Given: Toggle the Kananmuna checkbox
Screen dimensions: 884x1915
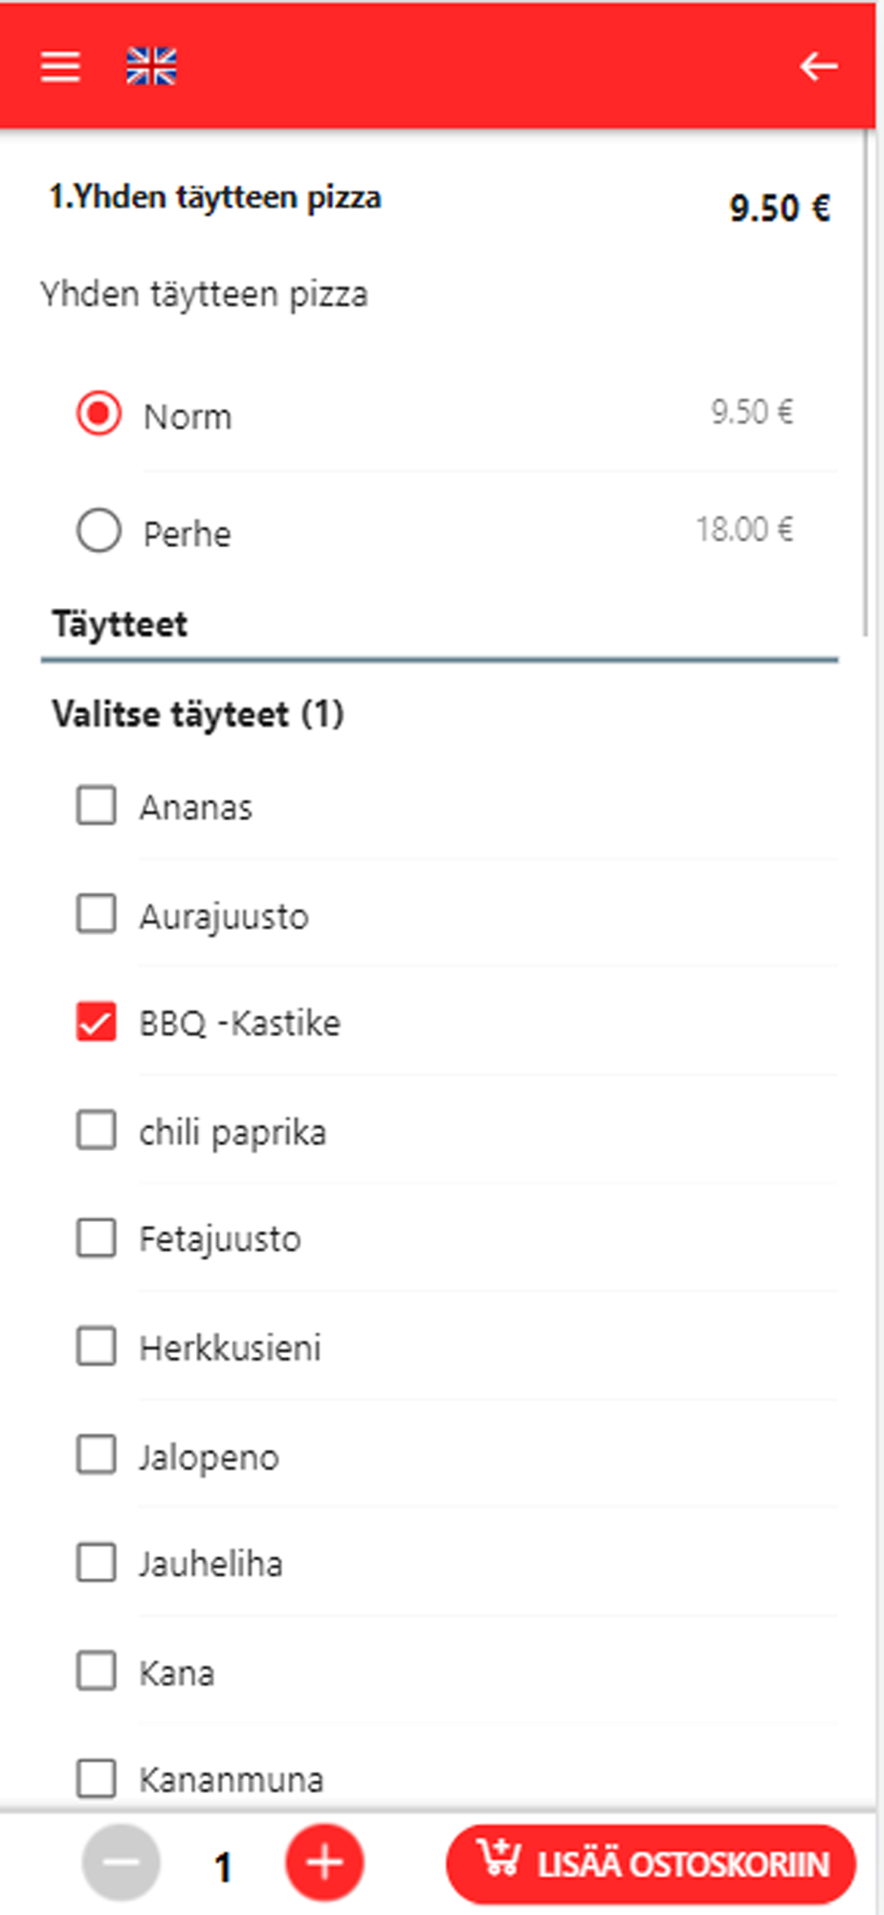Looking at the screenshot, I should pos(97,1779).
